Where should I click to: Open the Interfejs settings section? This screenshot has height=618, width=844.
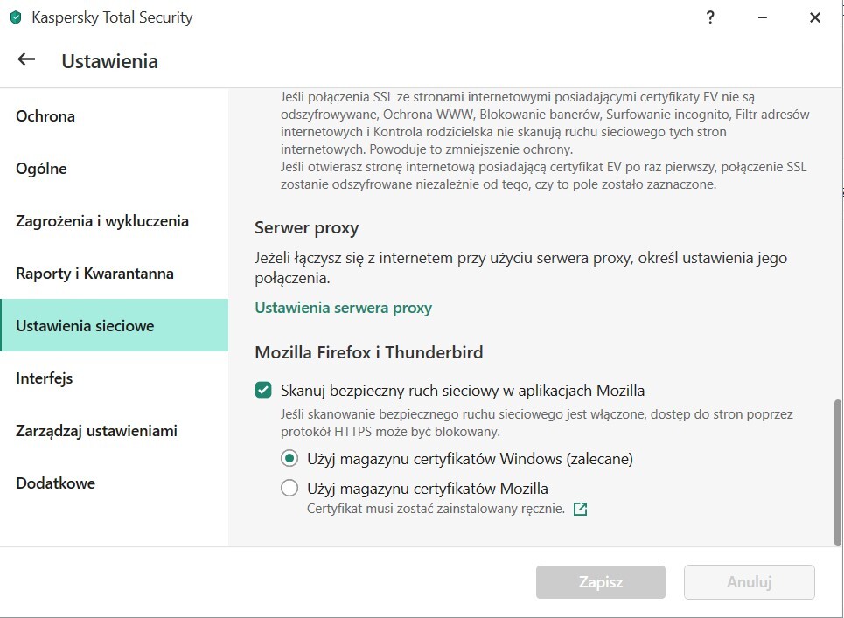click(44, 378)
